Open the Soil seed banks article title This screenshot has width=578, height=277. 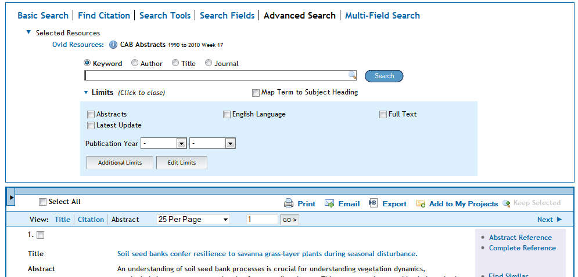tap(267, 254)
